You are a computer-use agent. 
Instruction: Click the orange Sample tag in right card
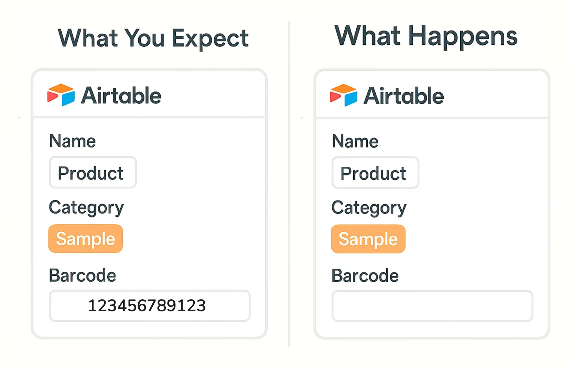point(368,239)
